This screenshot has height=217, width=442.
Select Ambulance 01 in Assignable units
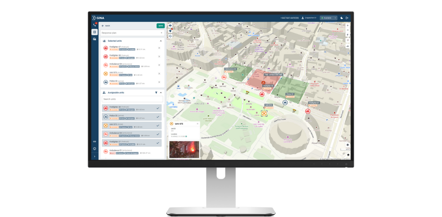(x=132, y=152)
